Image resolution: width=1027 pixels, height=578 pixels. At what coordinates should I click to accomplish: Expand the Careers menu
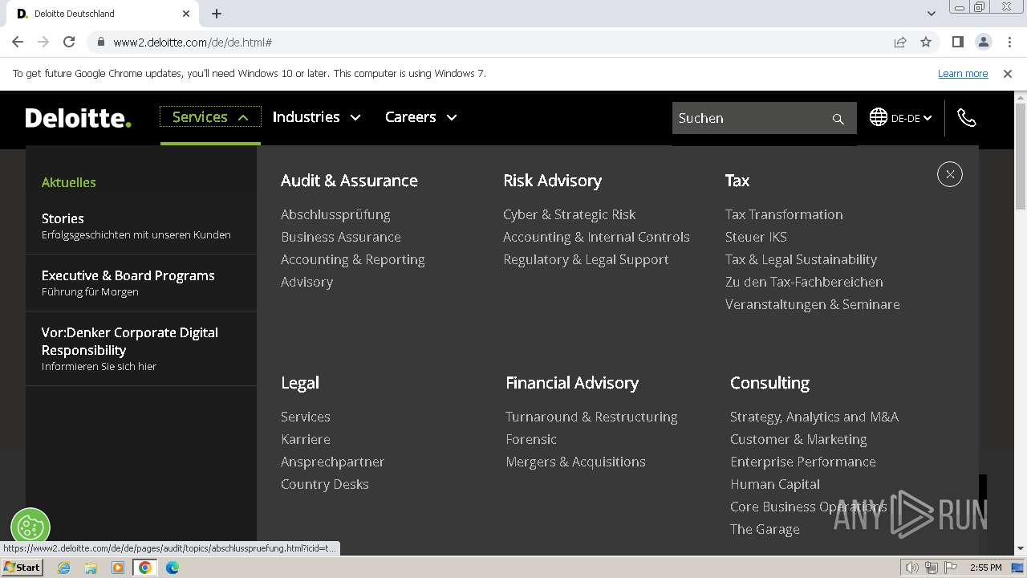[x=420, y=117]
